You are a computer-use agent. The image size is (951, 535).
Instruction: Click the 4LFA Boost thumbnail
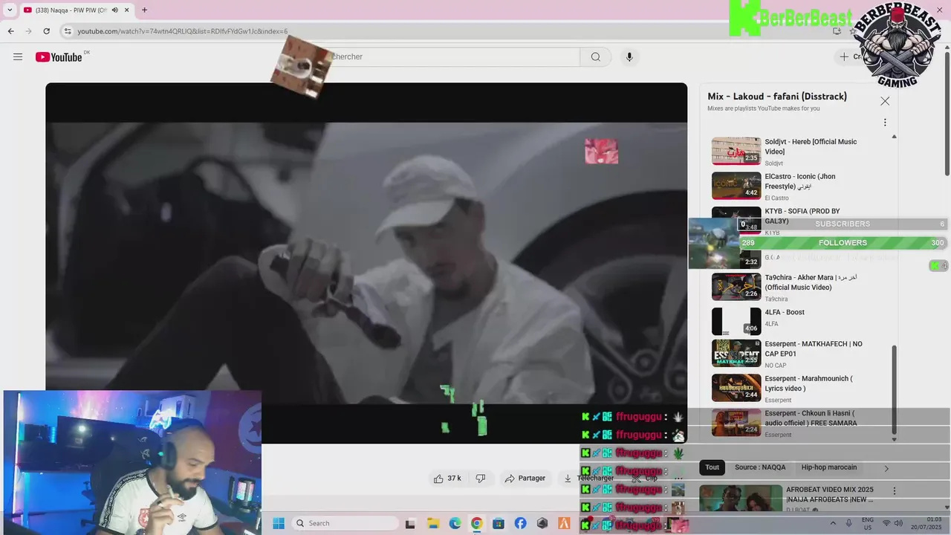[x=736, y=321]
